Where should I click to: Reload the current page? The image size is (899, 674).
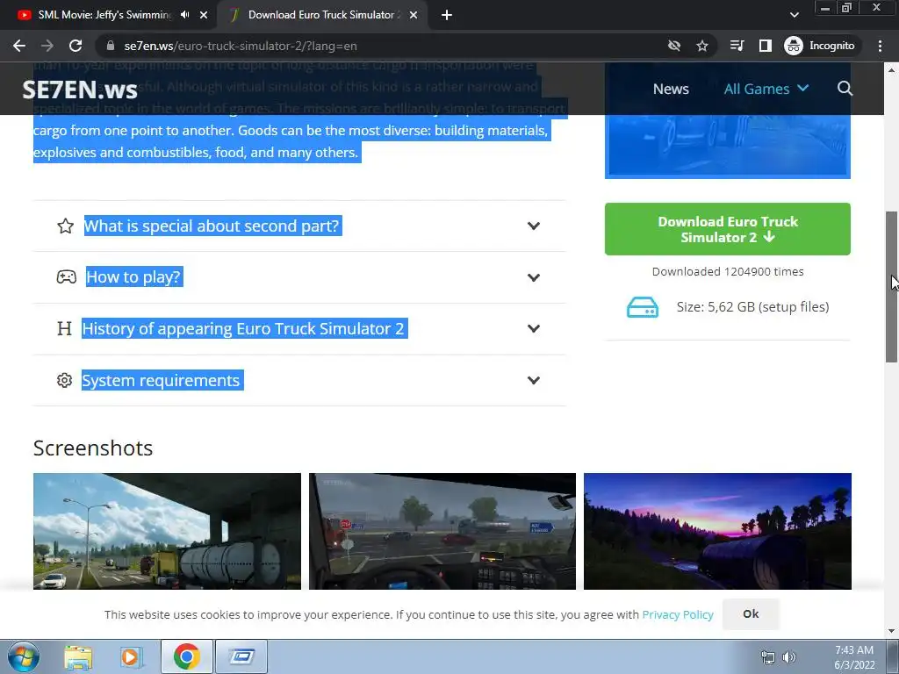[76, 46]
